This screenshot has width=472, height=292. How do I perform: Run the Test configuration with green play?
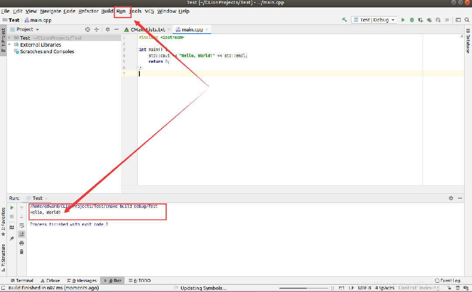403,20
